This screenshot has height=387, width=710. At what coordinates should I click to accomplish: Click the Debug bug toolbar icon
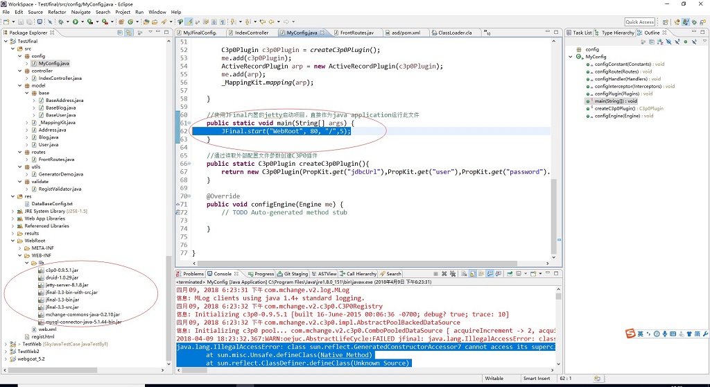pyautogui.click(x=61, y=21)
